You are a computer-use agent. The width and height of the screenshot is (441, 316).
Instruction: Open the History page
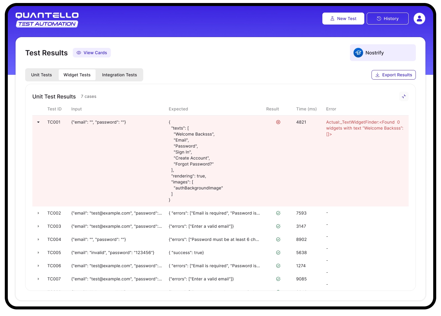(388, 19)
